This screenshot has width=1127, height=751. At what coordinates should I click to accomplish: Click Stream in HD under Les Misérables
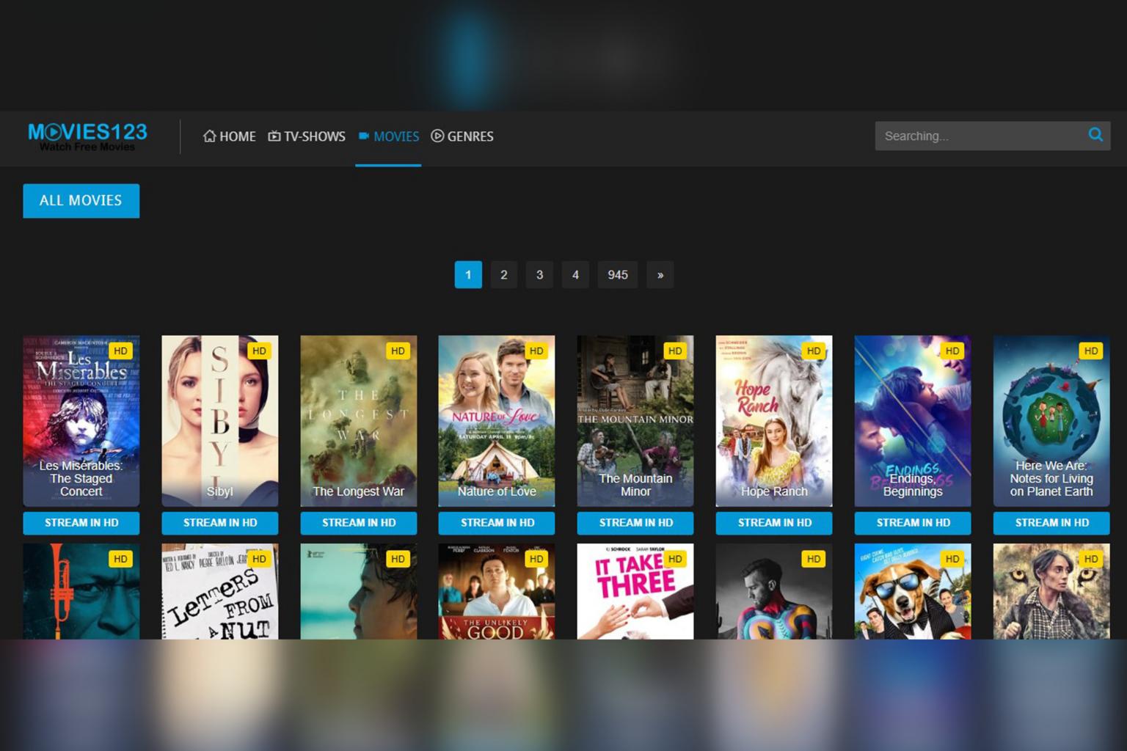81,523
